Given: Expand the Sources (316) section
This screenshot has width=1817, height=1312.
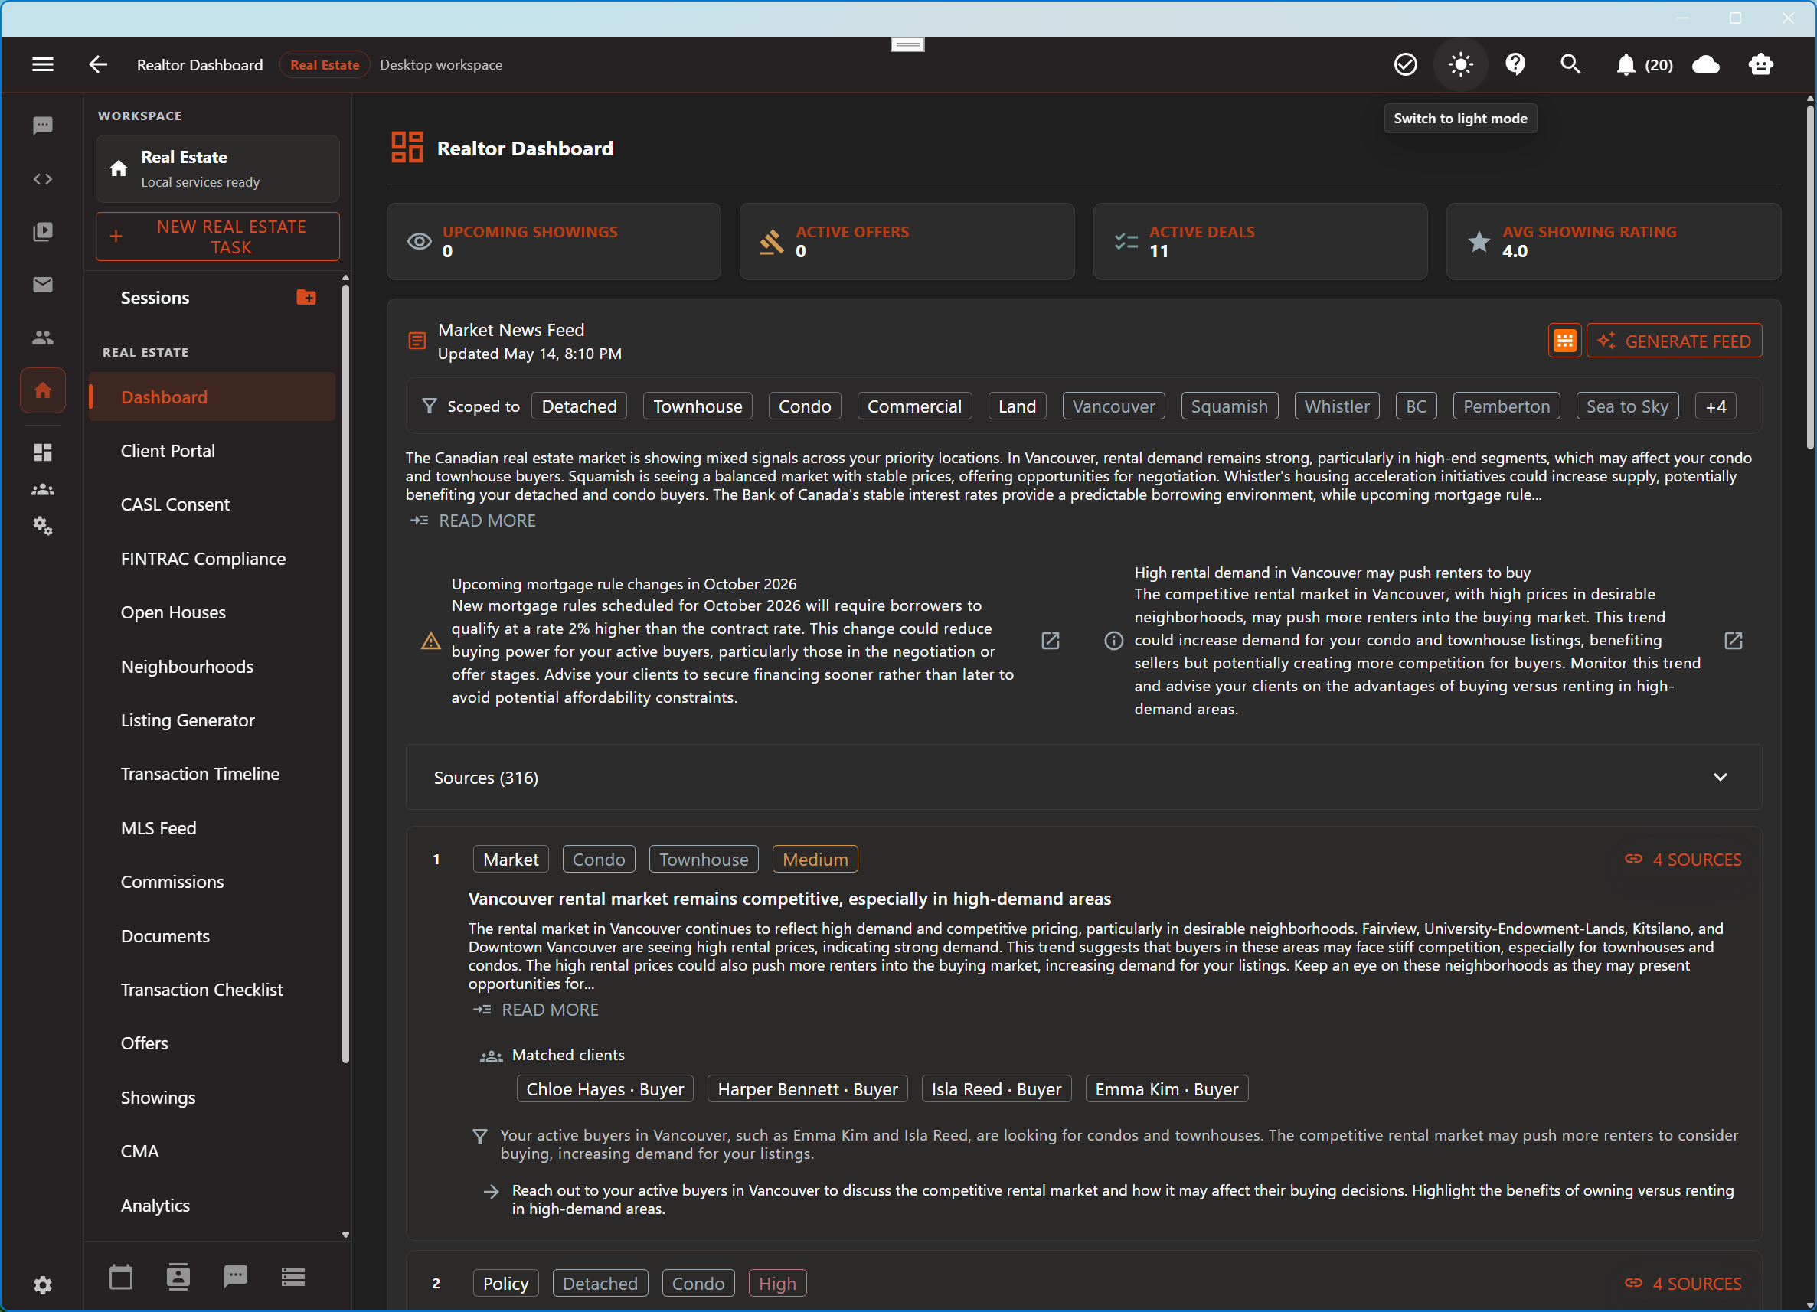Looking at the screenshot, I should point(1083,778).
